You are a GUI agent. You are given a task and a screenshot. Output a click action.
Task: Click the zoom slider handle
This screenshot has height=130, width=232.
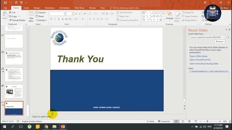(x=207, y=121)
